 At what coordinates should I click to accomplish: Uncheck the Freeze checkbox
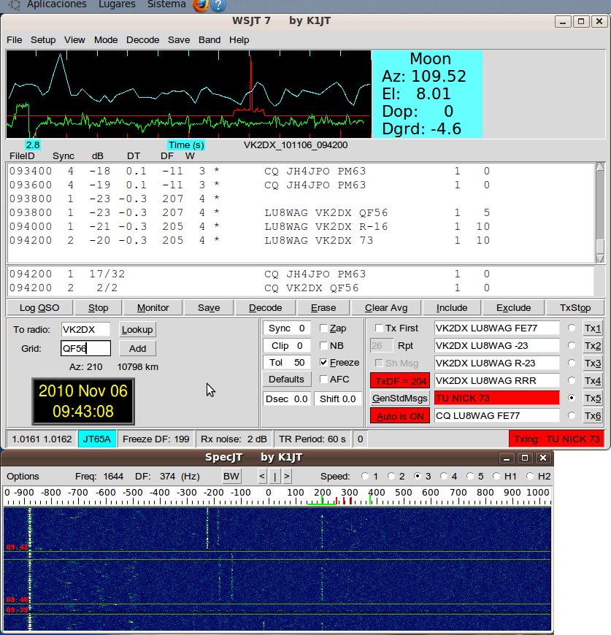coord(323,363)
